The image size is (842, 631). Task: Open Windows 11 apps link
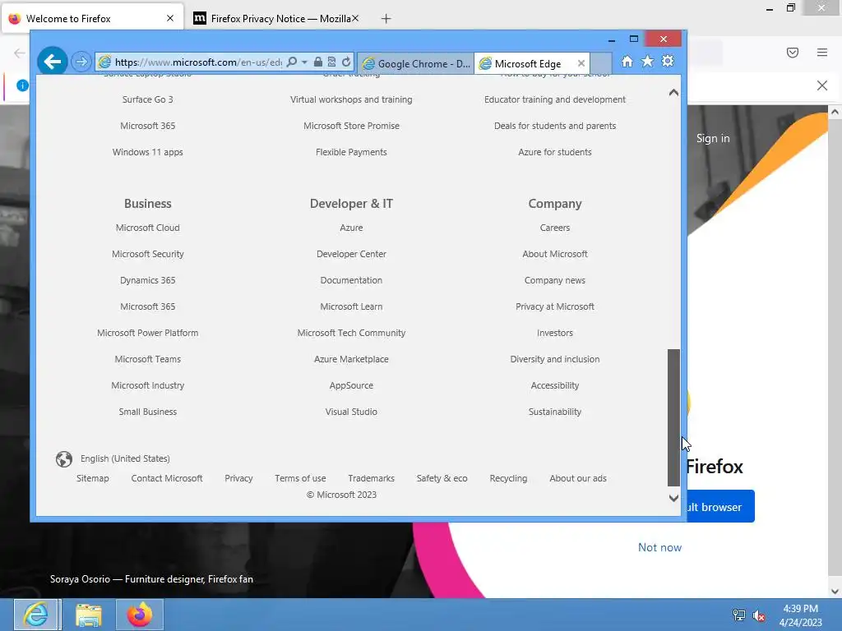(x=148, y=152)
